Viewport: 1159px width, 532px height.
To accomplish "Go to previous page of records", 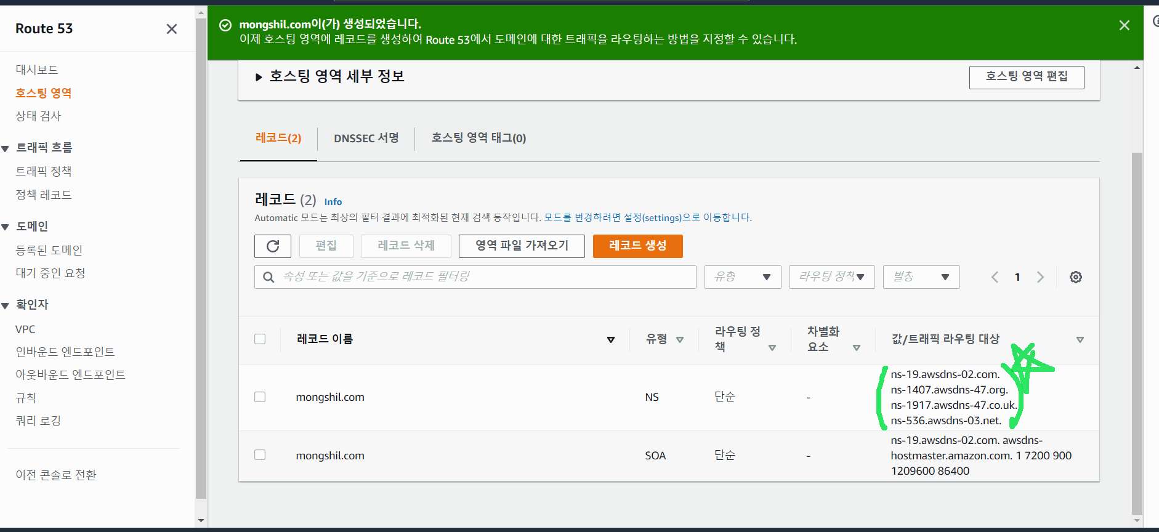I will (995, 277).
